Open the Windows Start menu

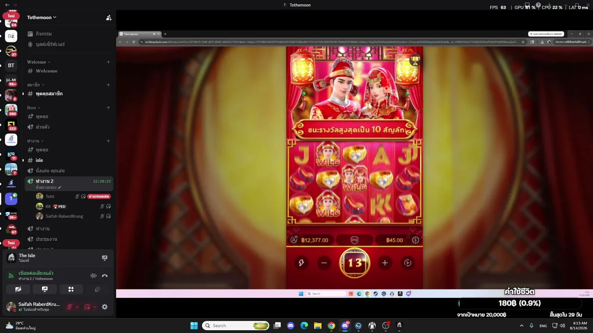pos(194,326)
